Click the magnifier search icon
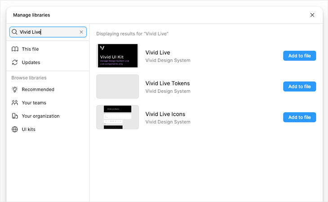The width and height of the screenshot is (328, 202). coord(14,32)
